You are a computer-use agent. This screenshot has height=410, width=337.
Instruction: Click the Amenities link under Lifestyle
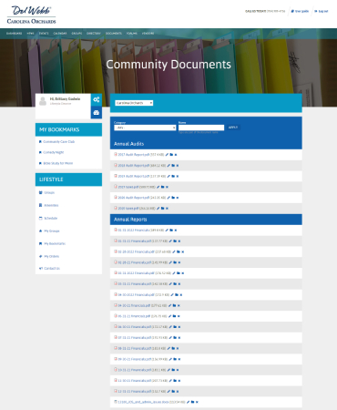click(51, 205)
